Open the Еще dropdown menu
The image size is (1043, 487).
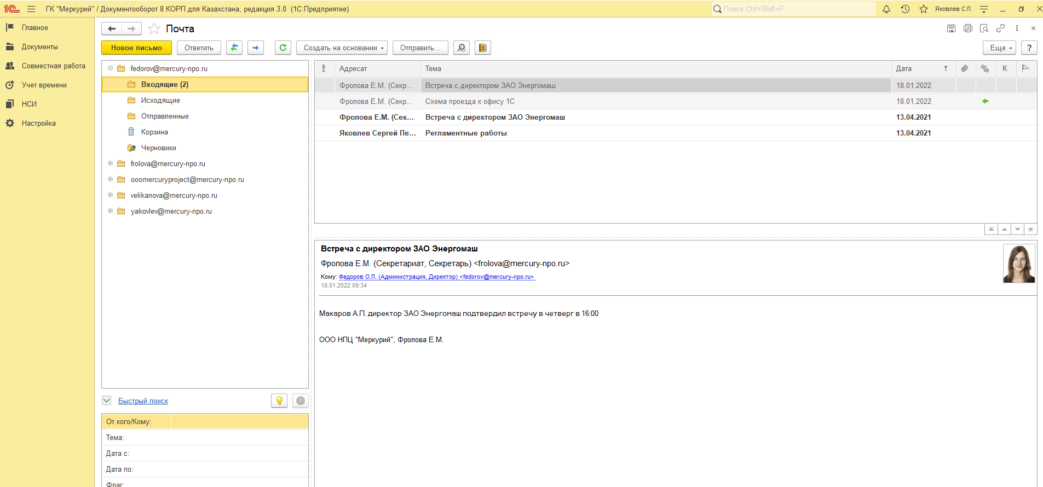coord(999,48)
